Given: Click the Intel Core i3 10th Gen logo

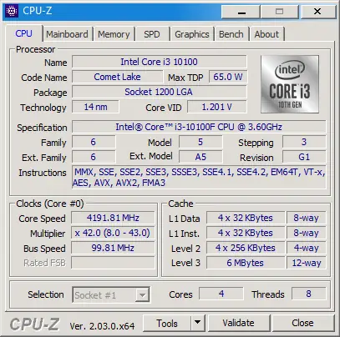Looking at the screenshot, I should 290,84.
